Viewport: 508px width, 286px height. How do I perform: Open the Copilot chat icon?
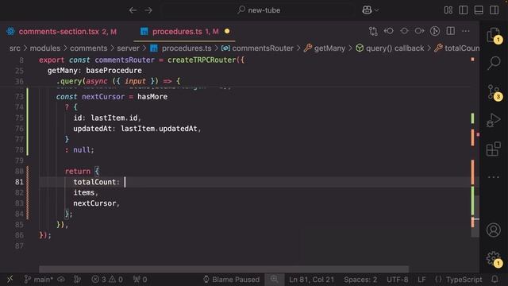(367, 10)
